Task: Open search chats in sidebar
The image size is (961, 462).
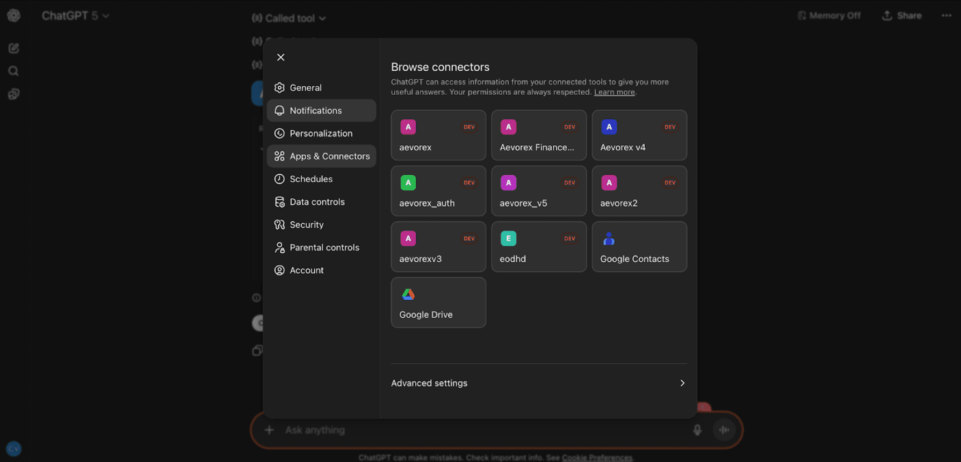Action: tap(14, 71)
